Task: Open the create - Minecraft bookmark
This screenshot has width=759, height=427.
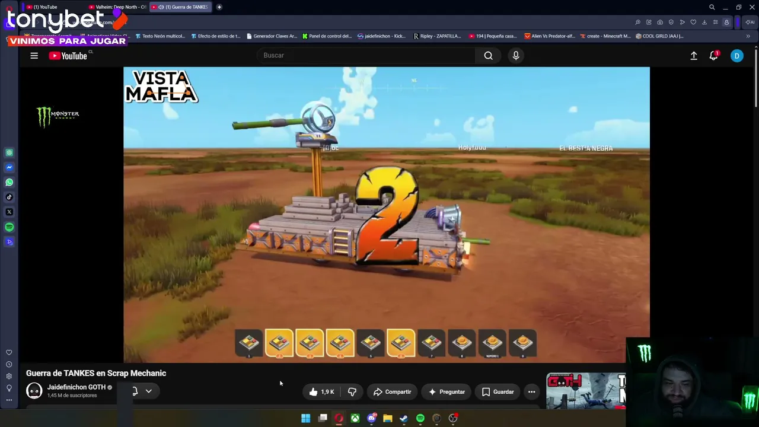Action: [x=605, y=36]
